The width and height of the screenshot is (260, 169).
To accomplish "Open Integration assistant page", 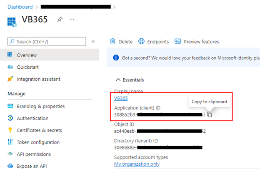I will tap(38, 79).
